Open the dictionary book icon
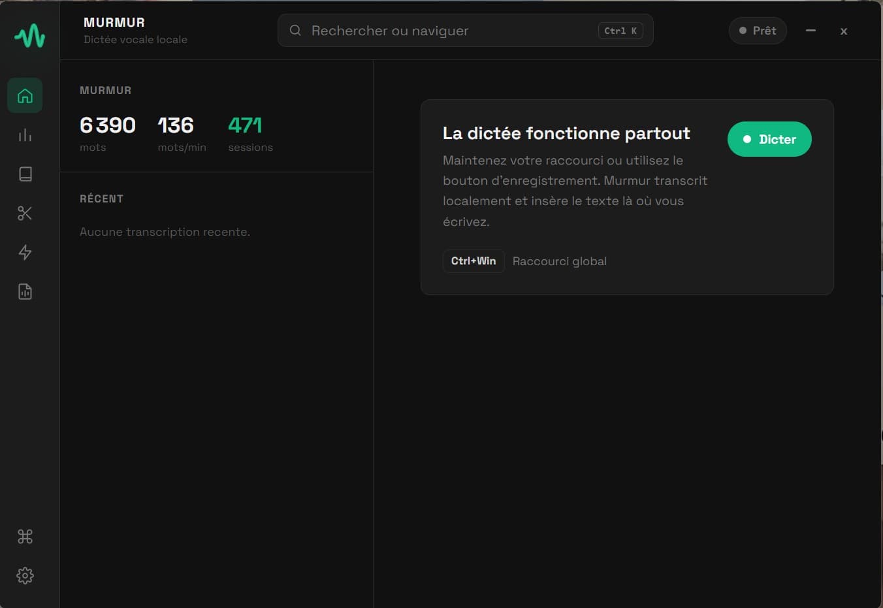883x608 pixels. (25, 174)
